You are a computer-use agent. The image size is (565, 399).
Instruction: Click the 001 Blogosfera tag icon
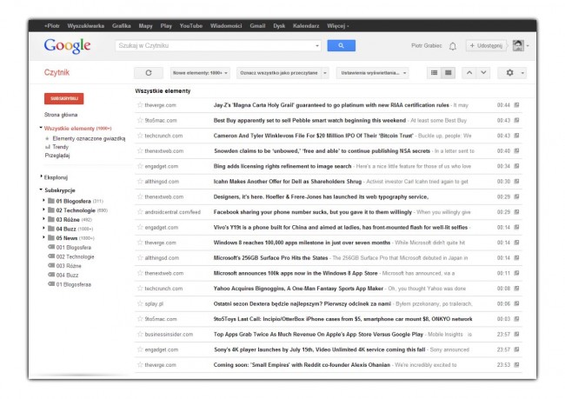point(51,247)
